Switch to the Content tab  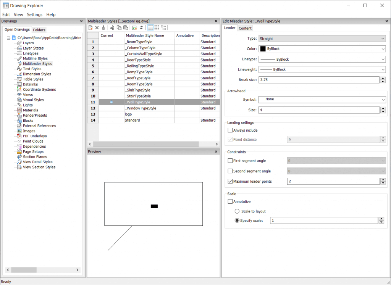point(245,28)
